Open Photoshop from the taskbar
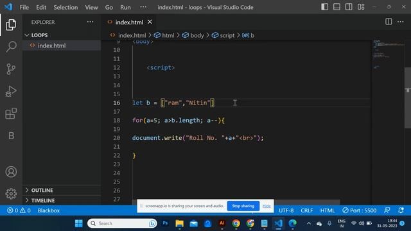Viewport: 411px width, 231px height. click(166, 223)
